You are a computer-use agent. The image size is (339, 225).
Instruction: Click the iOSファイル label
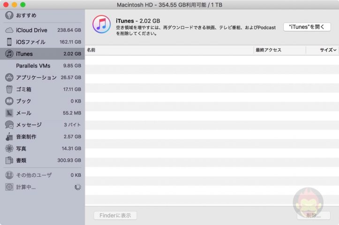pos(30,42)
